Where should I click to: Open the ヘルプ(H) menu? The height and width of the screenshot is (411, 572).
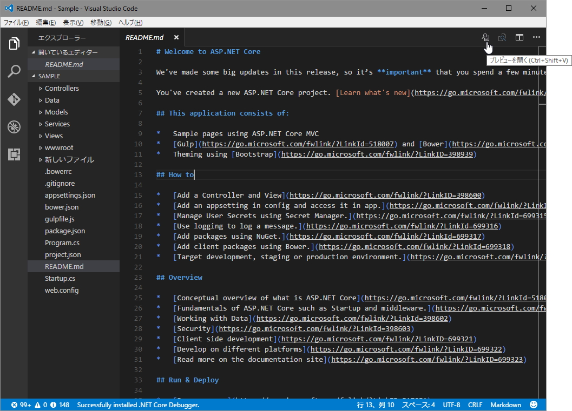click(x=130, y=23)
